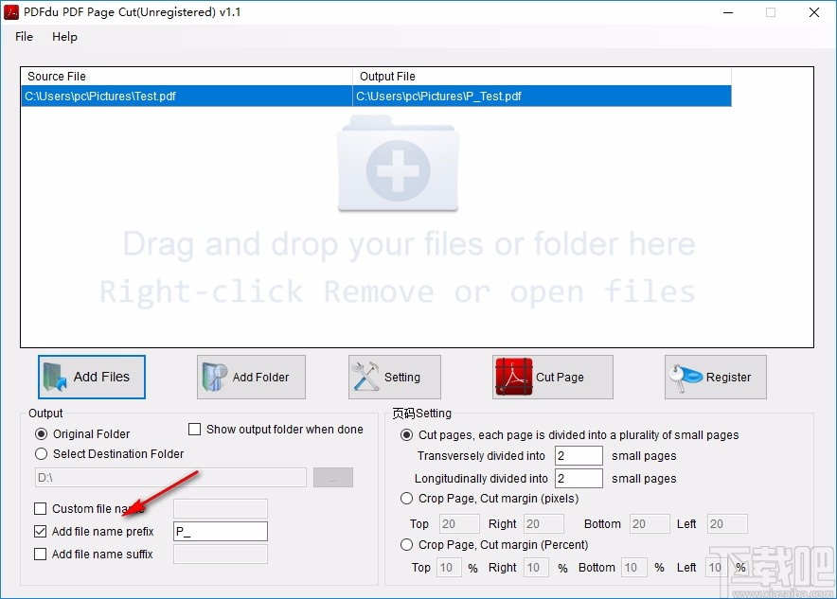
Task: Enable Show output folder when done
Action: tap(195, 429)
